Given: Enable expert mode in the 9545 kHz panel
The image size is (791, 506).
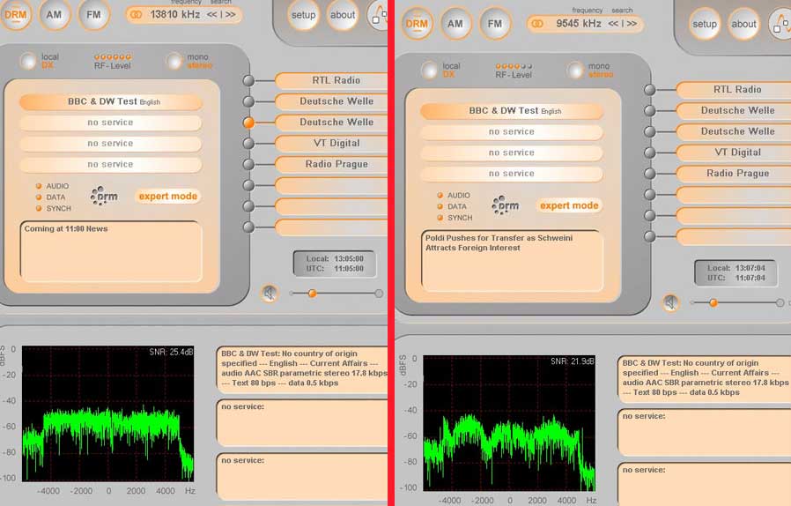Looking at the screenshot, I should [569, 205].
